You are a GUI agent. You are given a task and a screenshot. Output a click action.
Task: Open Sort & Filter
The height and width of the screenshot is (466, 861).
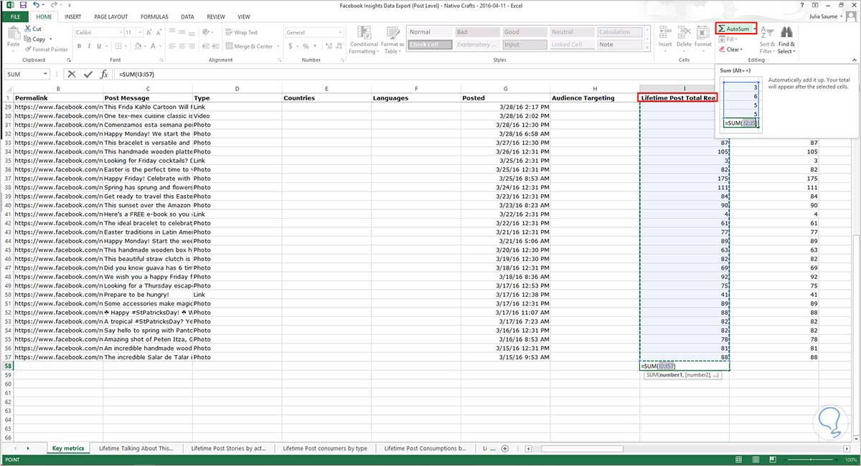pos(767,39)
